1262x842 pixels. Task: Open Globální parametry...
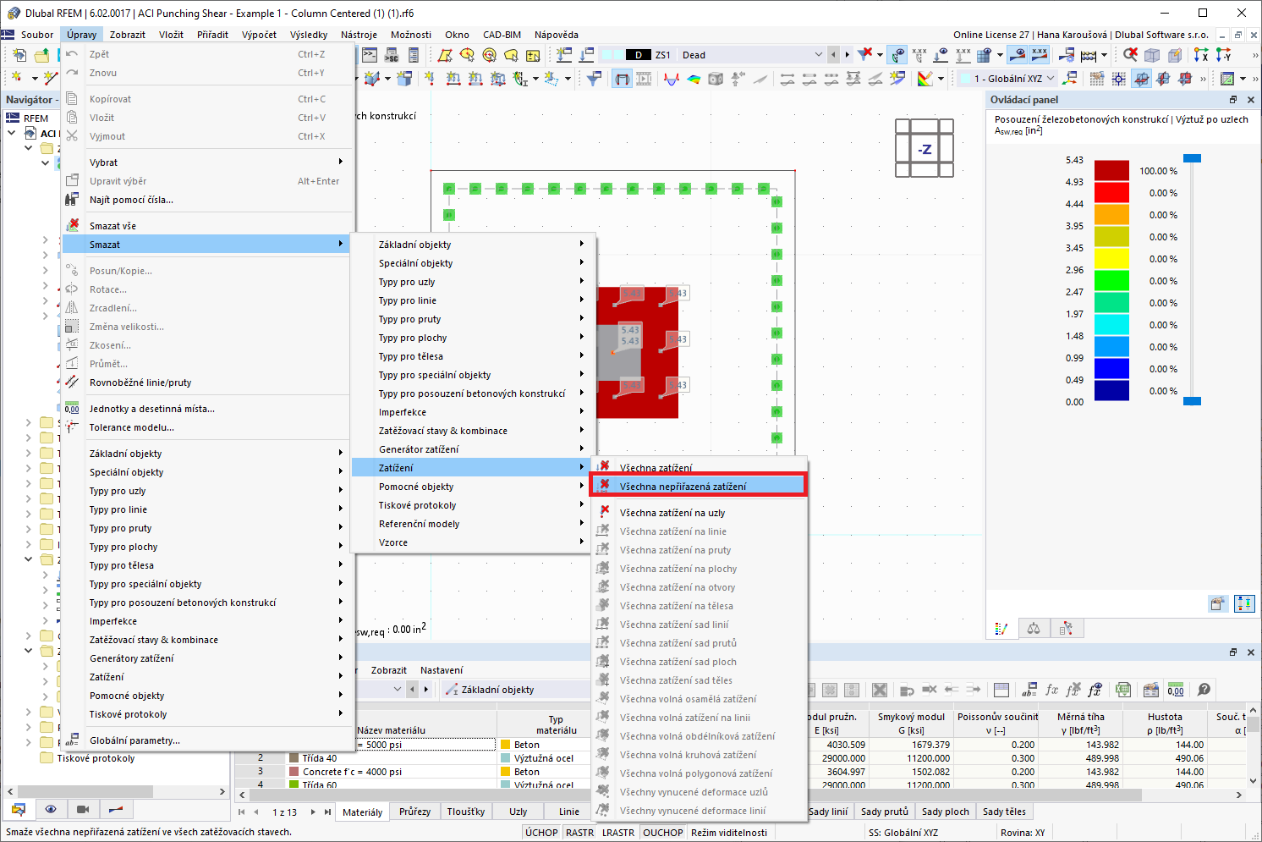click(x=206, y=740)
